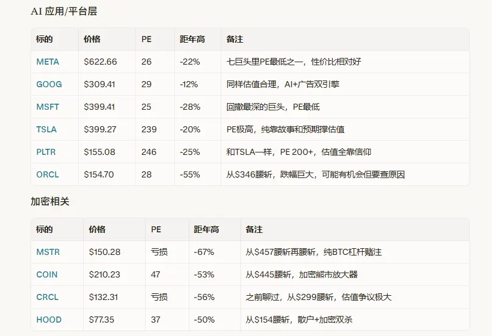
Task: Click META drawdown -22%
Action: [190, 62]
